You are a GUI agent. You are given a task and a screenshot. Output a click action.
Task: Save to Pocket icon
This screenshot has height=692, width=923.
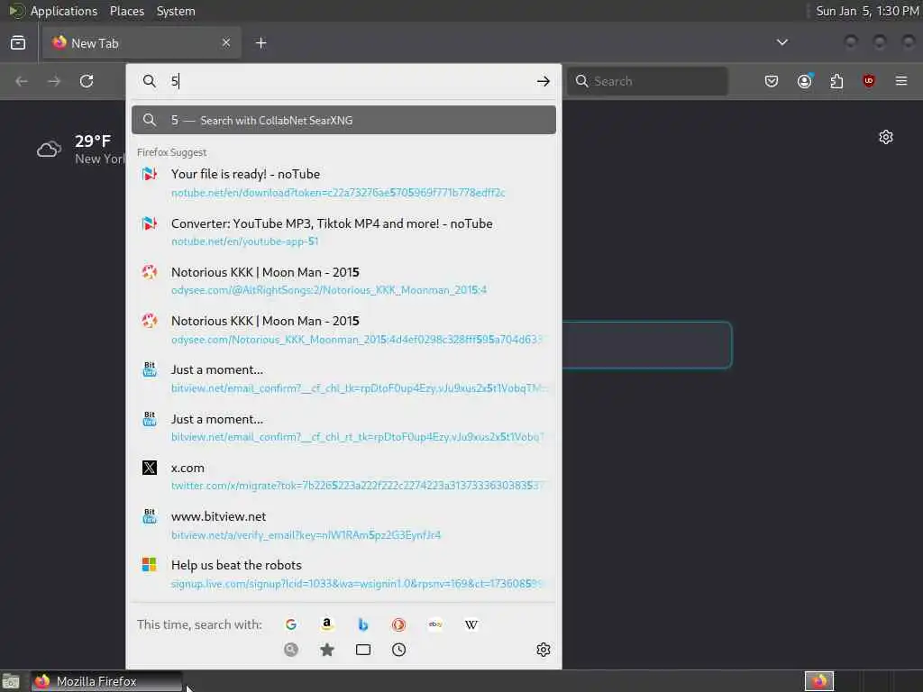click(772, 81)
